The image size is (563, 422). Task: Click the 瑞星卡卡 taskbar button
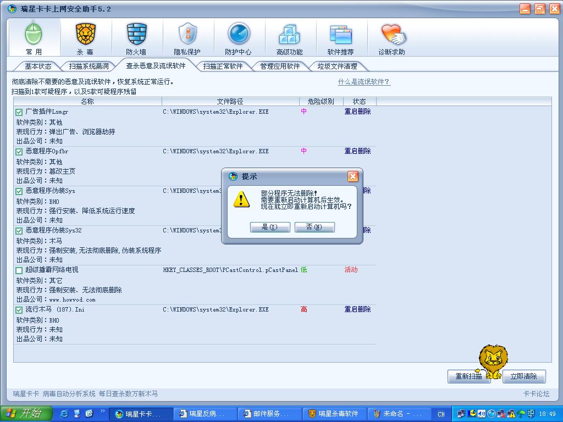(x=141, y=414)
